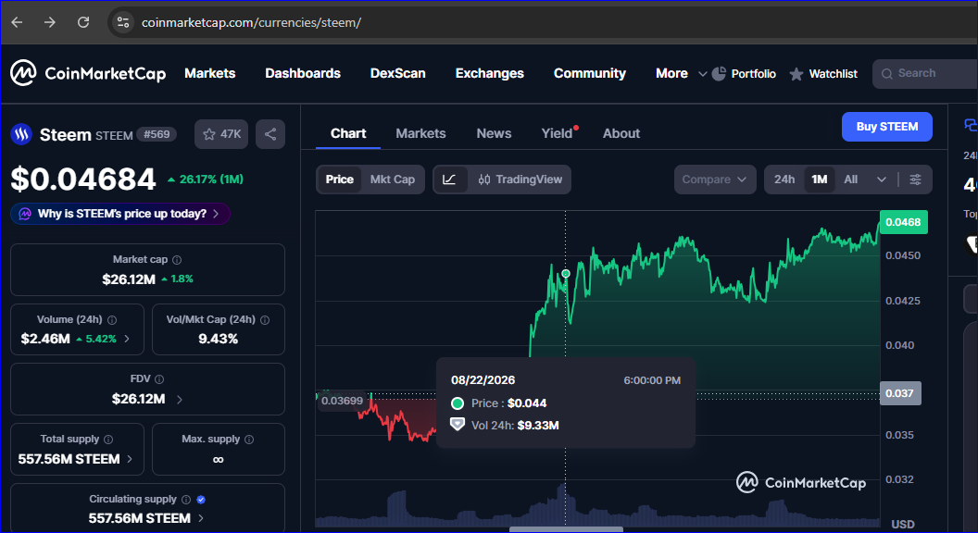Screen dimensions: 978x533
Task: Click Max. supply info icon
Action: [249, 440]
